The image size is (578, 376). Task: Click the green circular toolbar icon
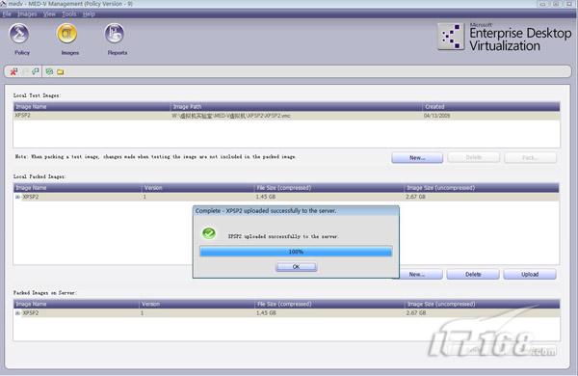(49, 71)
